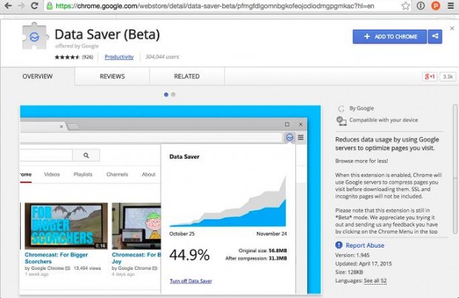
Task: Show the second screenshot carousel dot
Action: pos(173,94)
